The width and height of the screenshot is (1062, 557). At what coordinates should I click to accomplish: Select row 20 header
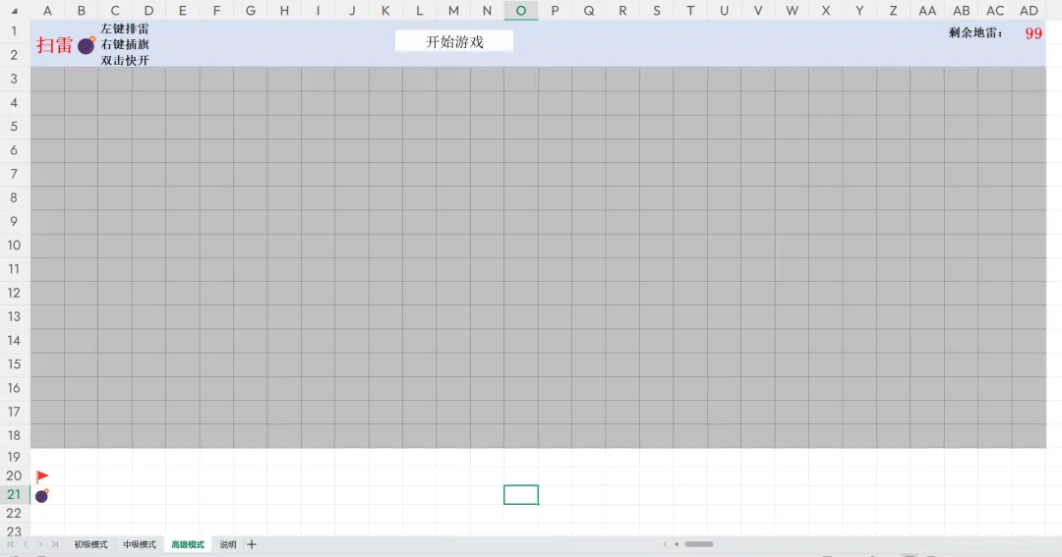coord(14,475)
